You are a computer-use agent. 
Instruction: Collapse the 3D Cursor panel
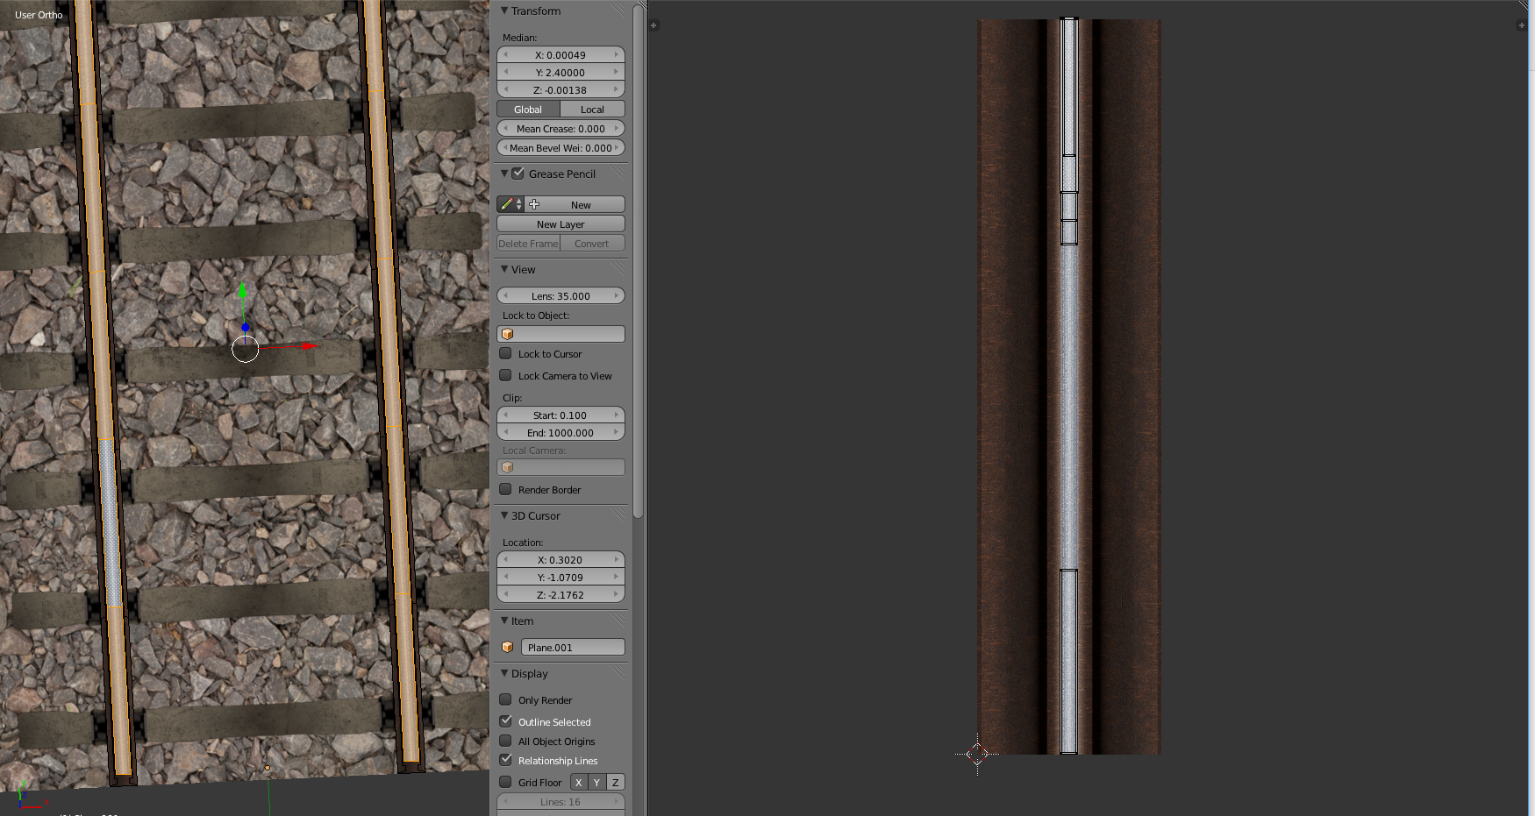pyautogui.click(x=504, y=516)
